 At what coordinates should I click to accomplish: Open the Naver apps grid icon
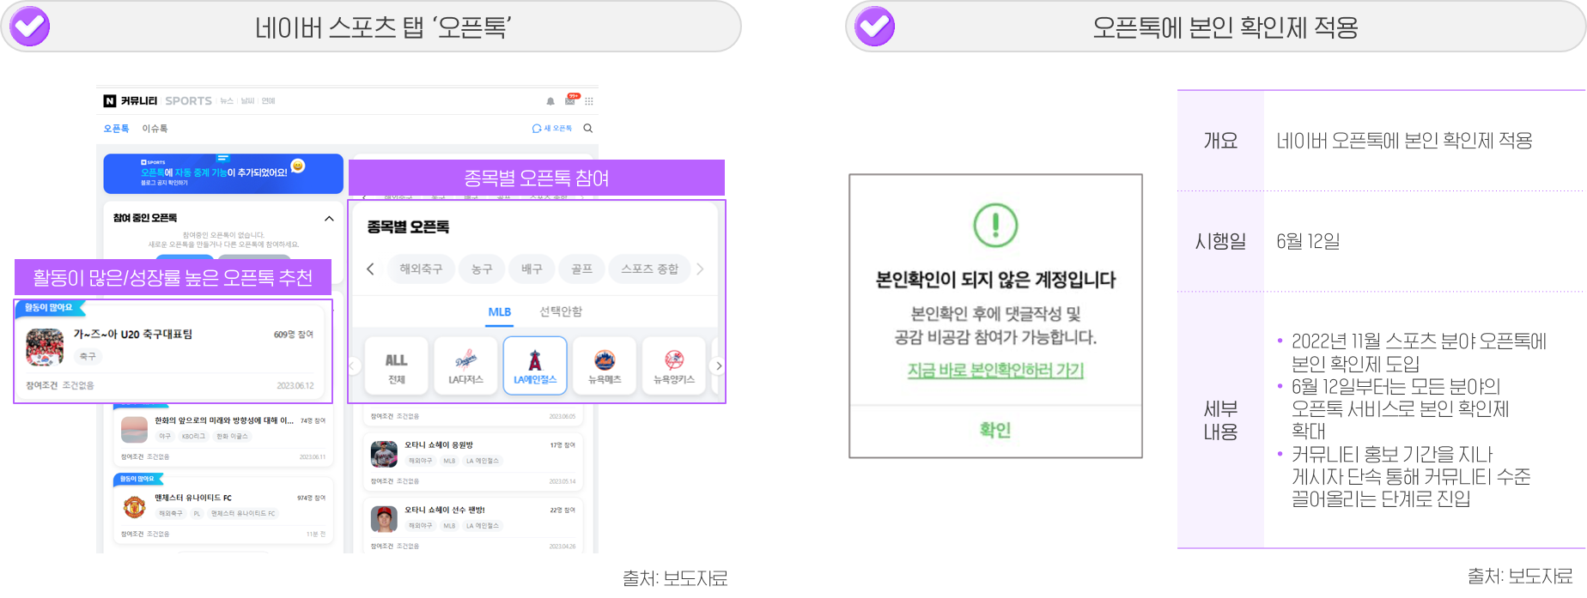tap(589, 101)
